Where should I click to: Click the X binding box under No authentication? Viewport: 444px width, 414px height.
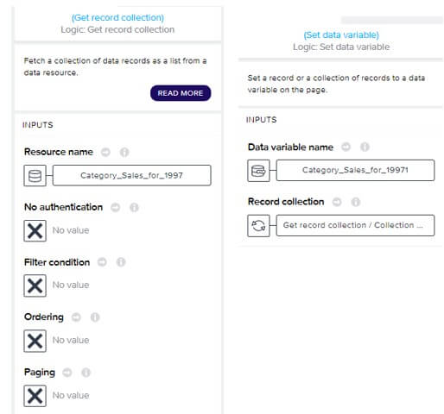click(35, 230)
